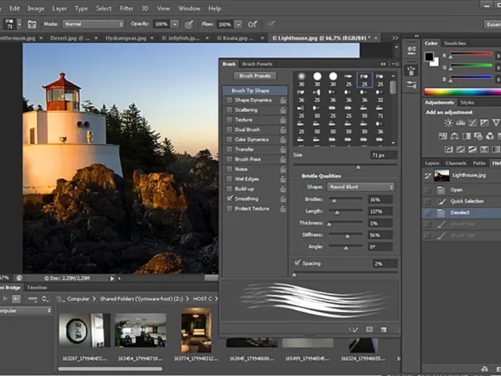Toggle the Brush panel icon in options bar
The width and height of the screenshot is (501, 376).
point(31,24)
